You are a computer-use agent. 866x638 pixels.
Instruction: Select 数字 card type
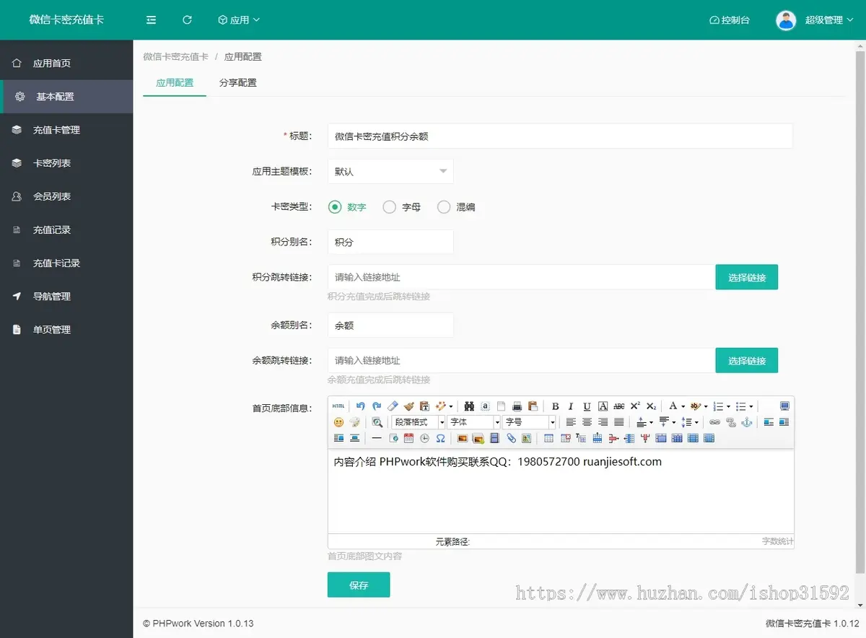click(347, 207)
